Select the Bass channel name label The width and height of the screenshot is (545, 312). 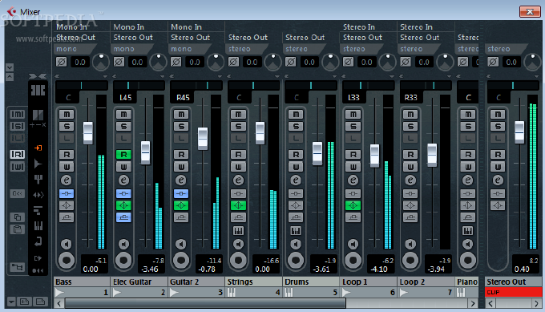82,282
